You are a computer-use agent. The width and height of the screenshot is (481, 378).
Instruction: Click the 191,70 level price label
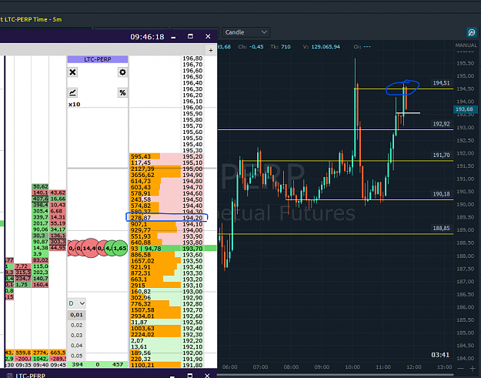tap(441, 156)
